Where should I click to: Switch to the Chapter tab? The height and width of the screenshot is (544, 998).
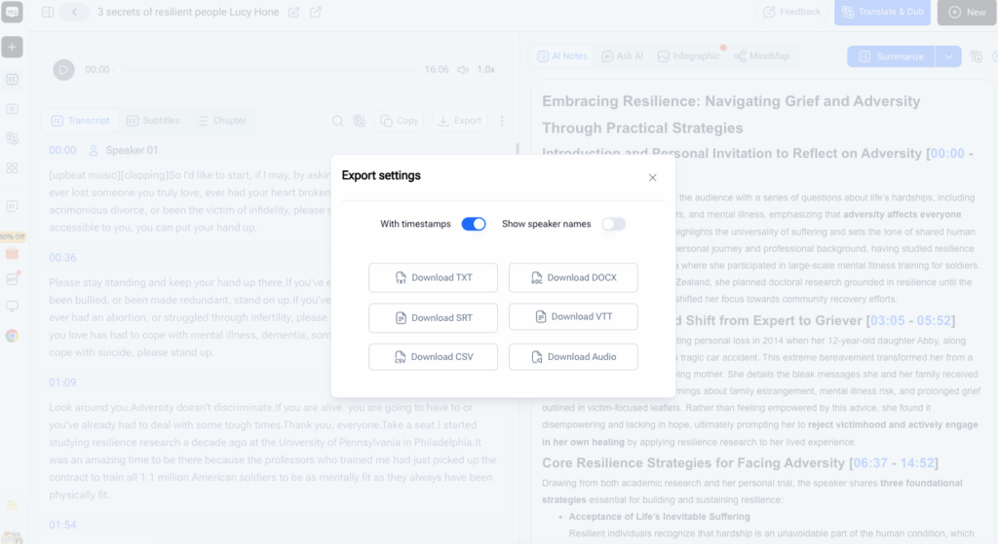click(x=221, y=121)
